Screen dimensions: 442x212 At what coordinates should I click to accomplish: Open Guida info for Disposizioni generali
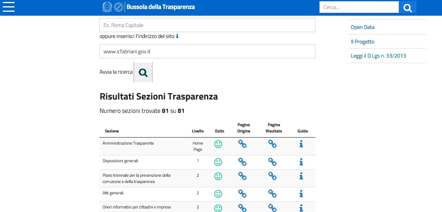click(x=301, y=162)
